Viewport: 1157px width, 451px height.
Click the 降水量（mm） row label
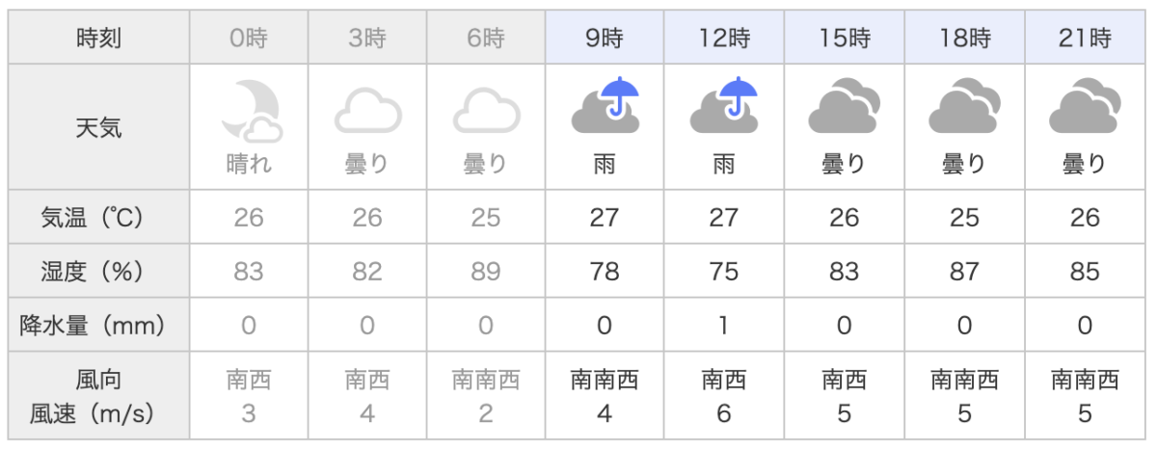point(99,325)
